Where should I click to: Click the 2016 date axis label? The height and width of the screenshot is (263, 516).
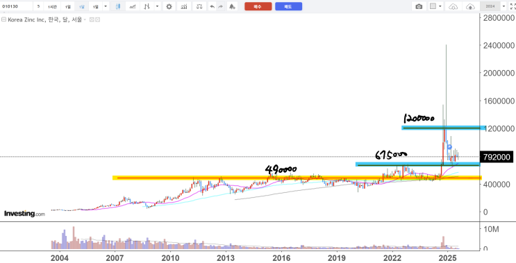(281, 257)
